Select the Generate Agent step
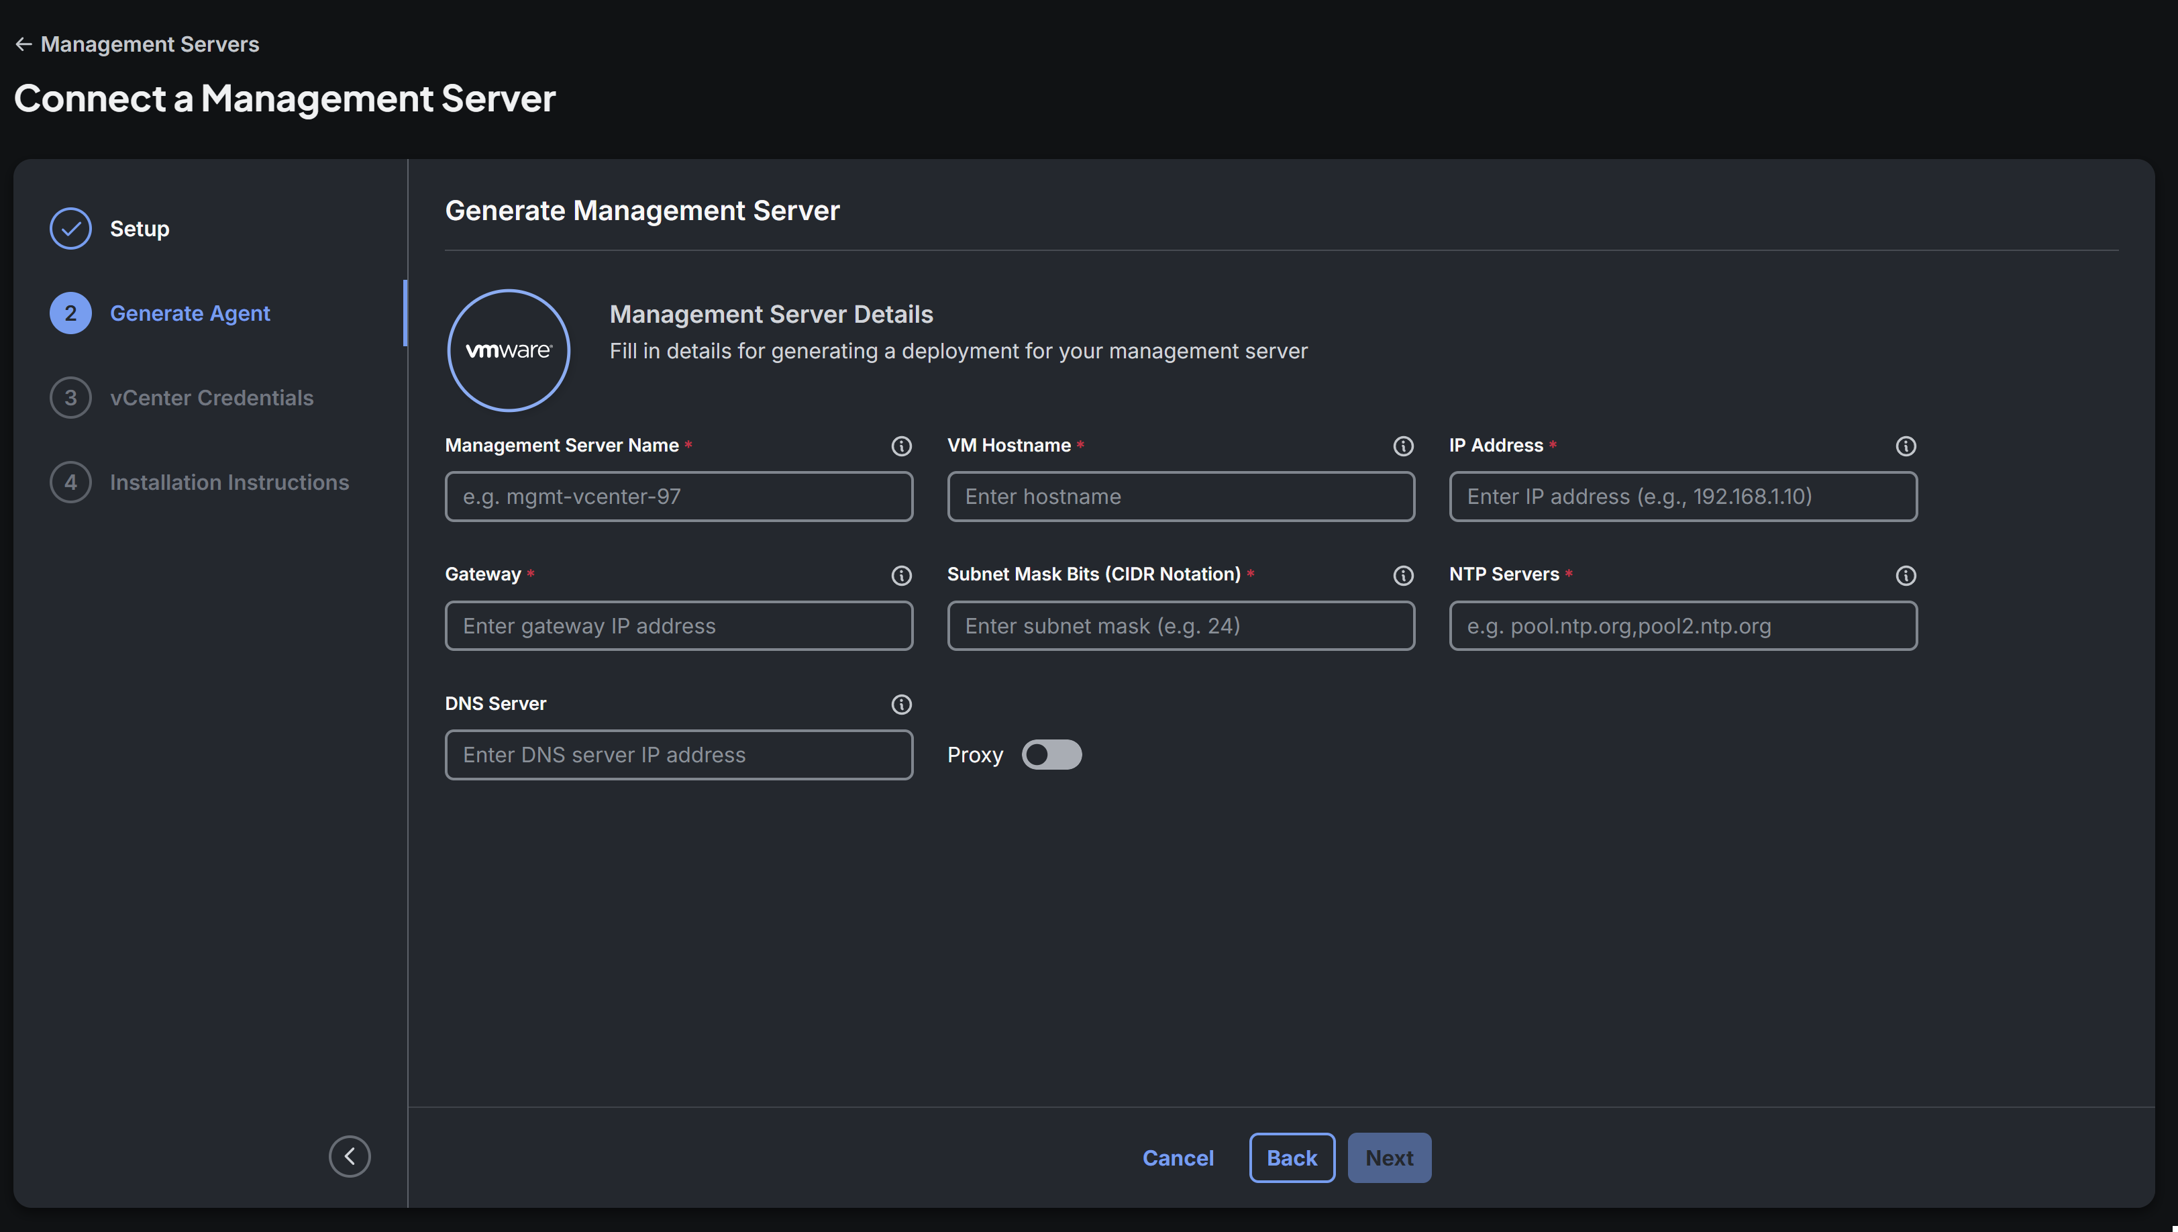 coord(191,313)
